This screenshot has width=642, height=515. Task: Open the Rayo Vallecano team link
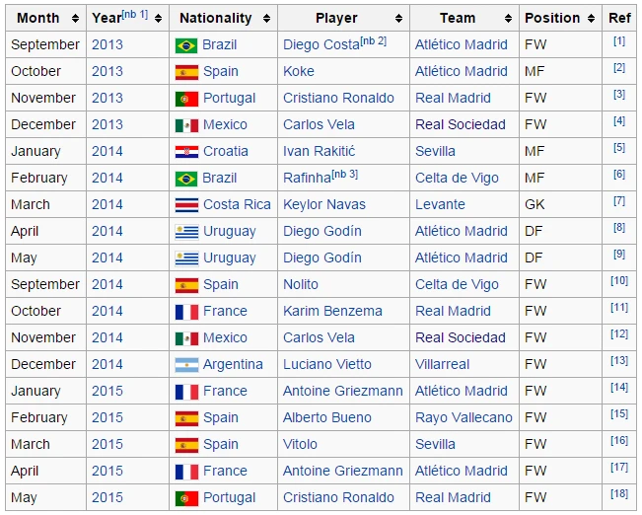coord(464,418)
